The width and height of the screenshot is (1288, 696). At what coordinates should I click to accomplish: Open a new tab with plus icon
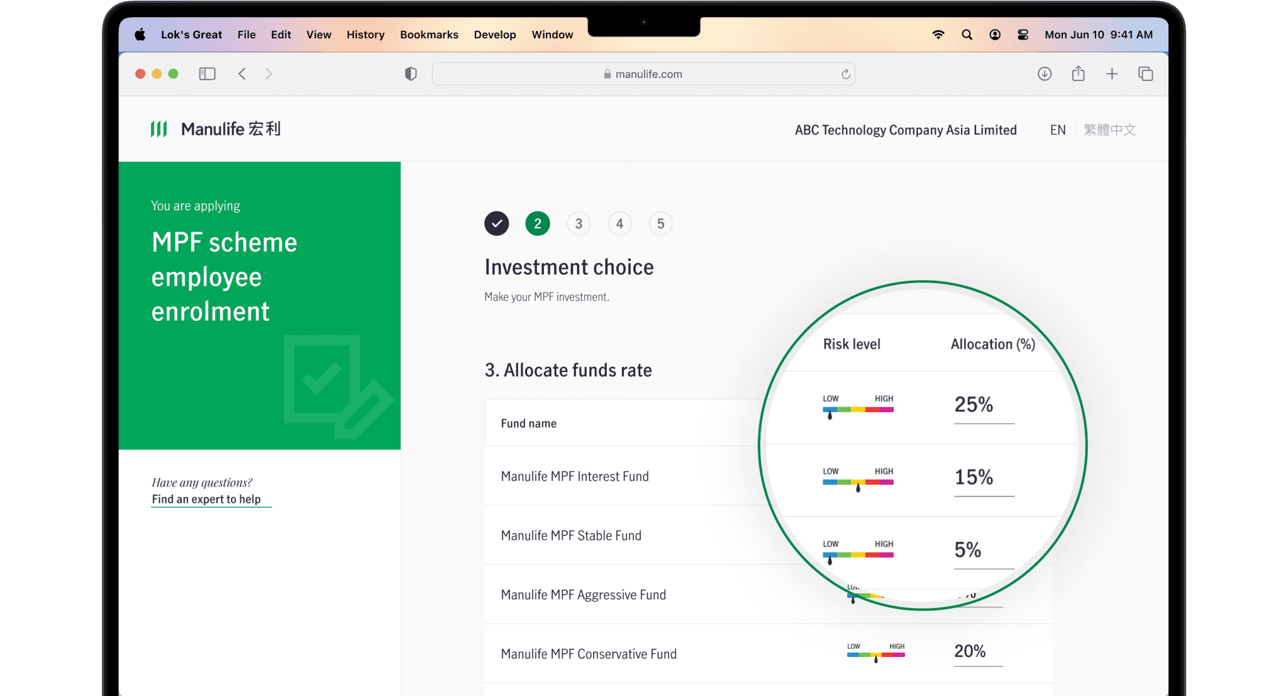pos(1112,74)
